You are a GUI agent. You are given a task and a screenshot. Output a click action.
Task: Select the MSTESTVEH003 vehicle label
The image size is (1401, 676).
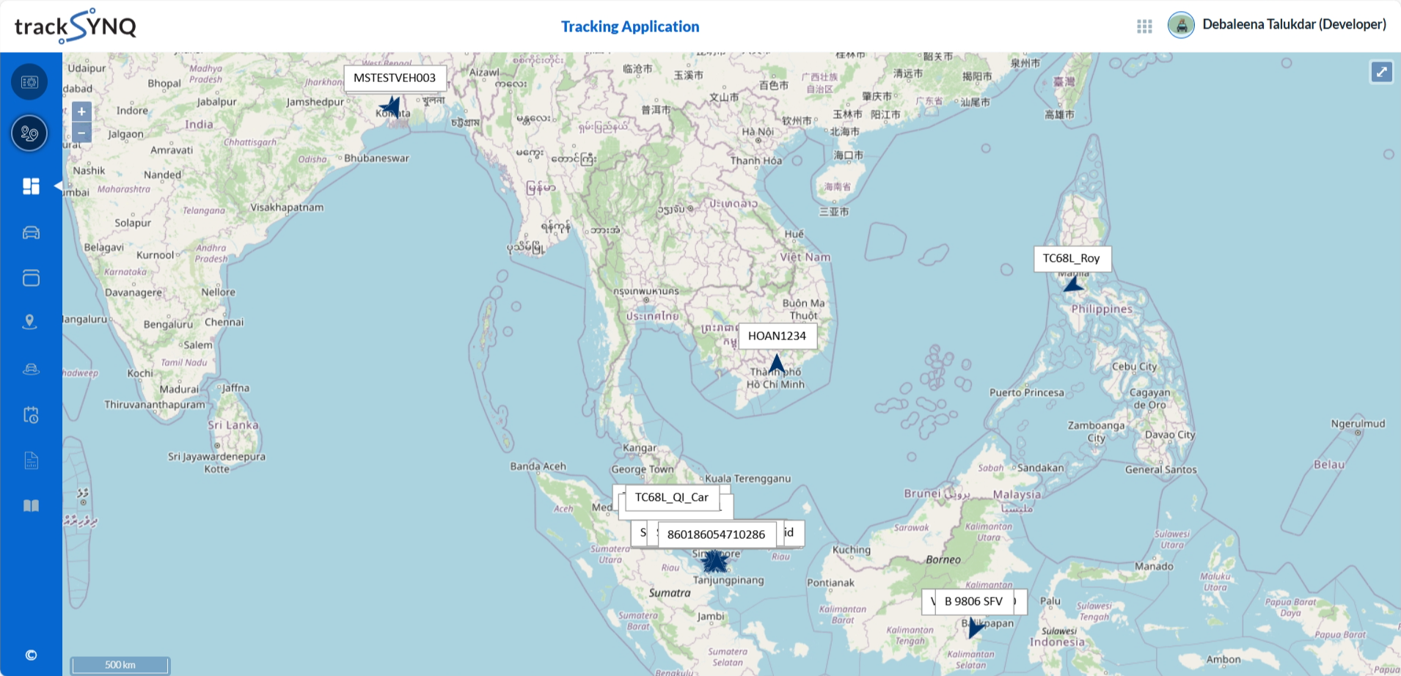395,78
